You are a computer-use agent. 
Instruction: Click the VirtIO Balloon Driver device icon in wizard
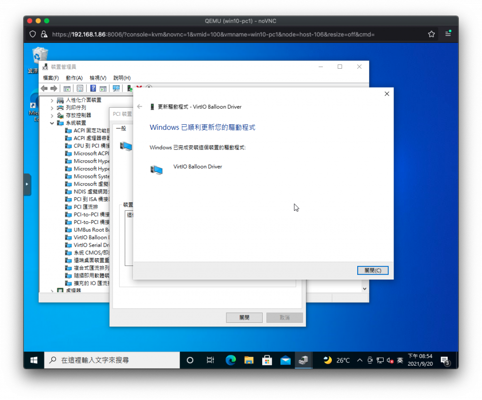click(x=156, y=169)
